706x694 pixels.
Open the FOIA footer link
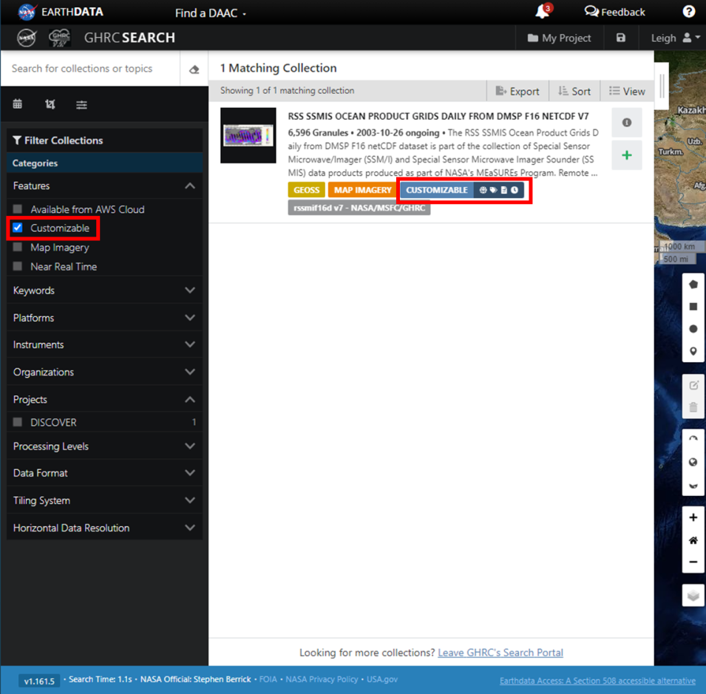pos(268,679)
